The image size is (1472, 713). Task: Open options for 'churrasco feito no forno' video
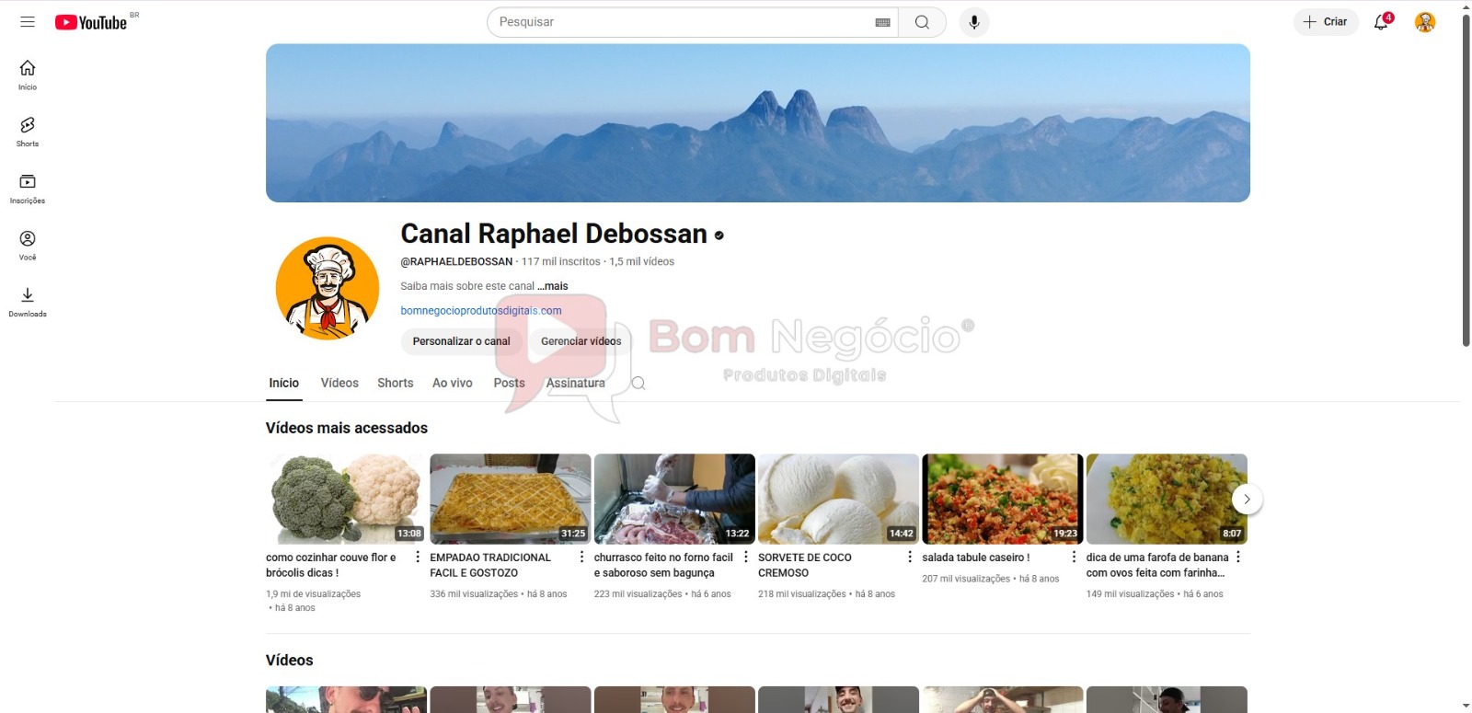pyautogui.click(x=746, y=558)
